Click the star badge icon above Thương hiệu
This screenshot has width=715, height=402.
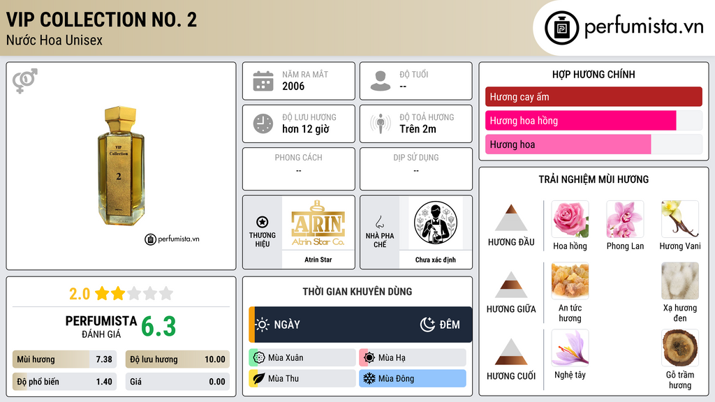click(x=263, y=222)
